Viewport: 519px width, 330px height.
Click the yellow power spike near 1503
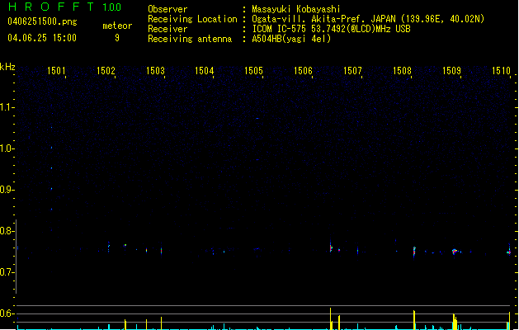tap(161, 323)
